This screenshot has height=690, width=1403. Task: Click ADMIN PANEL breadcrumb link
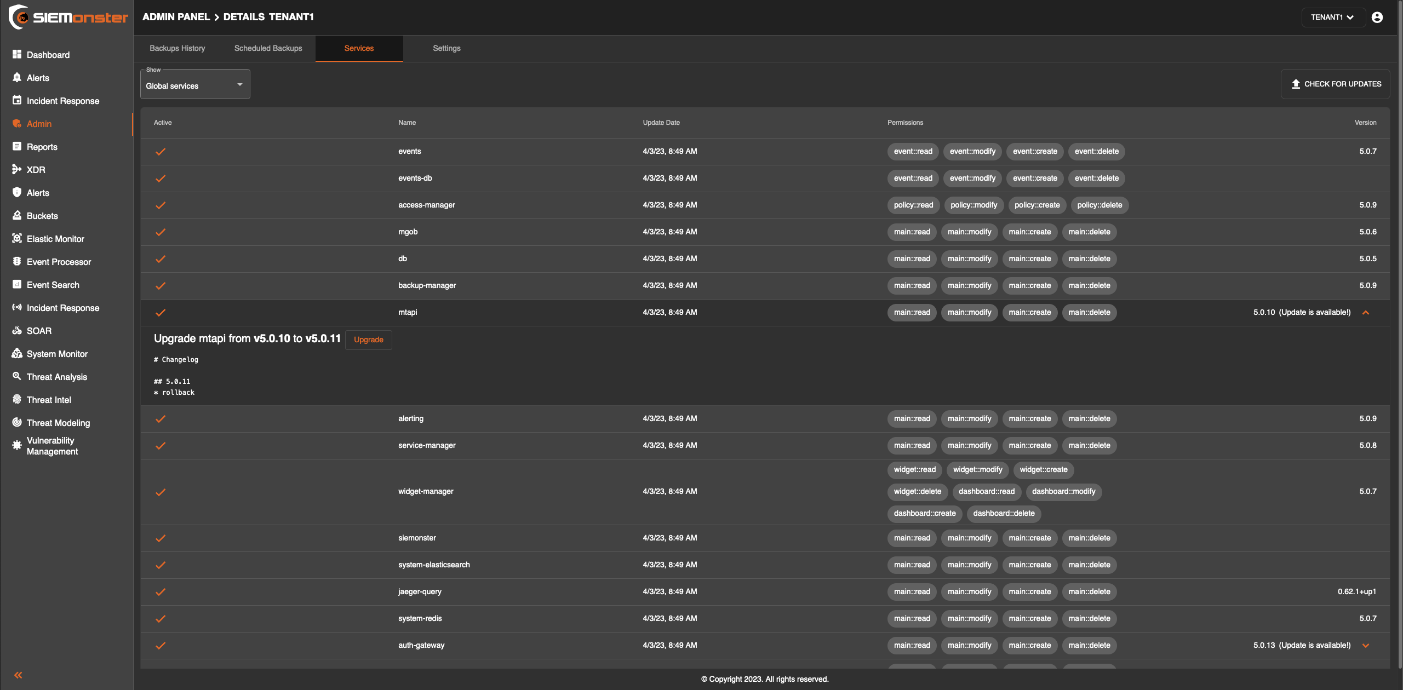click(176, 17)
